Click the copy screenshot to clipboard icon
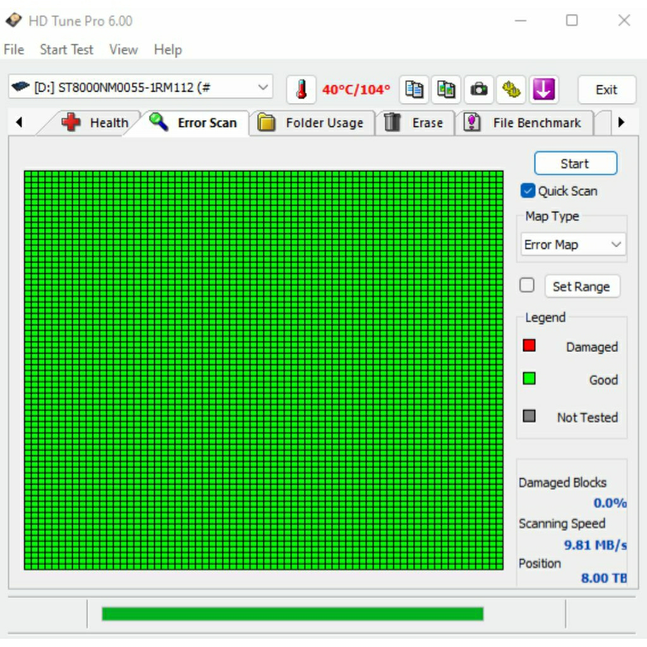Screen dimensions: 647x647 point(447,90)
